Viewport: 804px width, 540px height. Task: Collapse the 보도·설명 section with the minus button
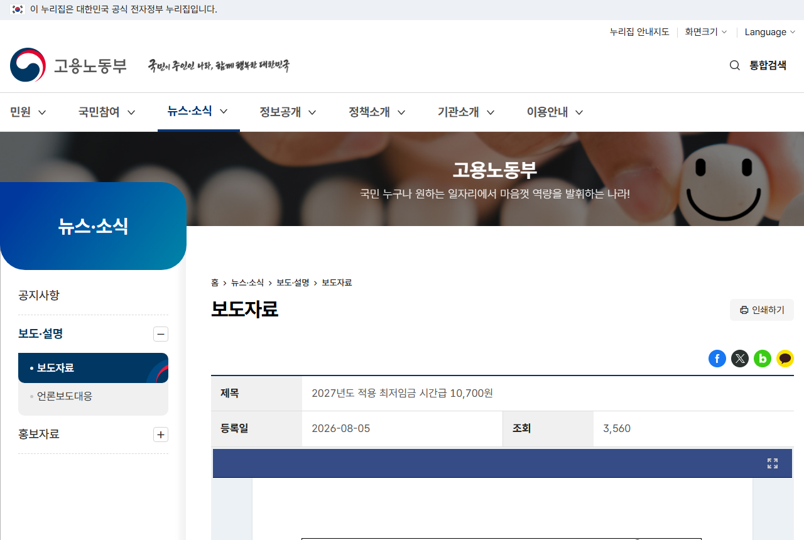(x=161, y=334)
